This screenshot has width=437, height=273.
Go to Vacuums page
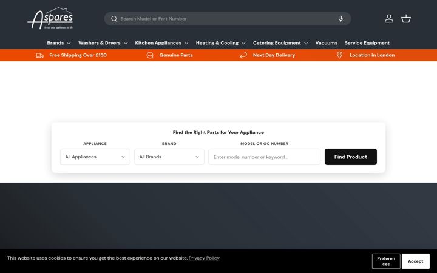tap(327, 43)
